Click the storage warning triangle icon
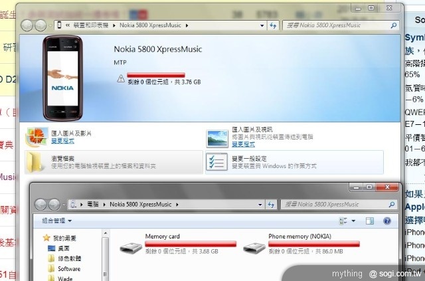 click(121, 78)
